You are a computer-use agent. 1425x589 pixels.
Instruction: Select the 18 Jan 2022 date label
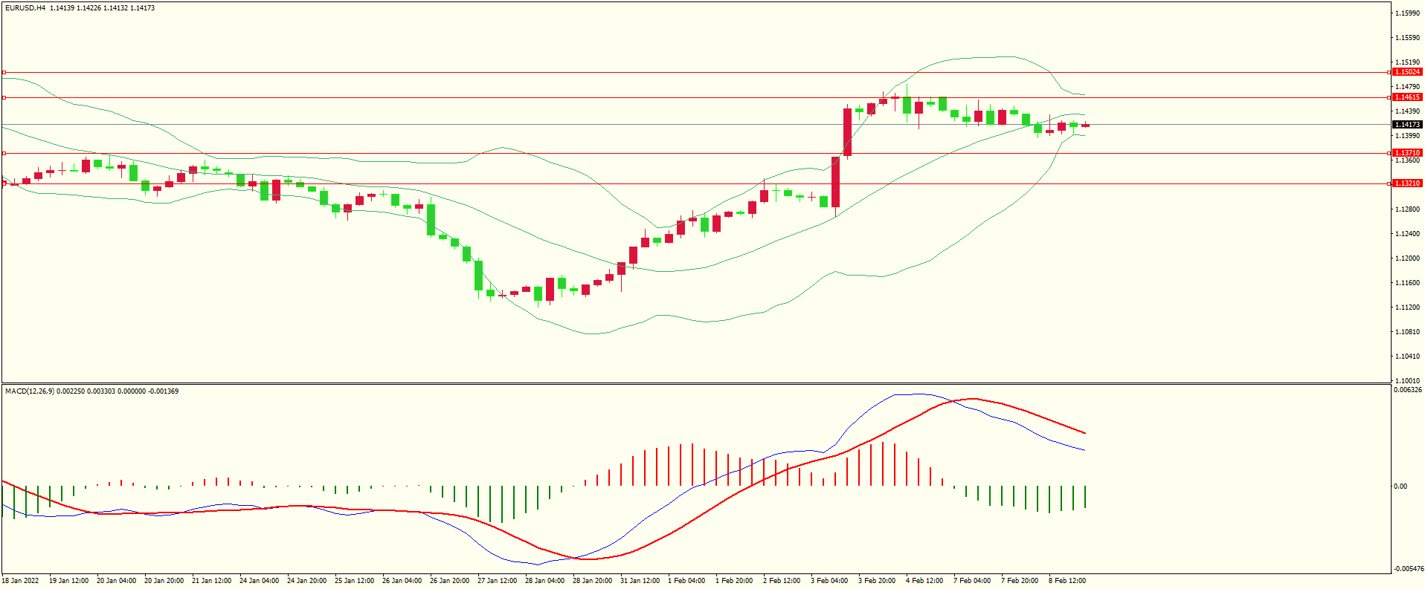coord(21,581)
